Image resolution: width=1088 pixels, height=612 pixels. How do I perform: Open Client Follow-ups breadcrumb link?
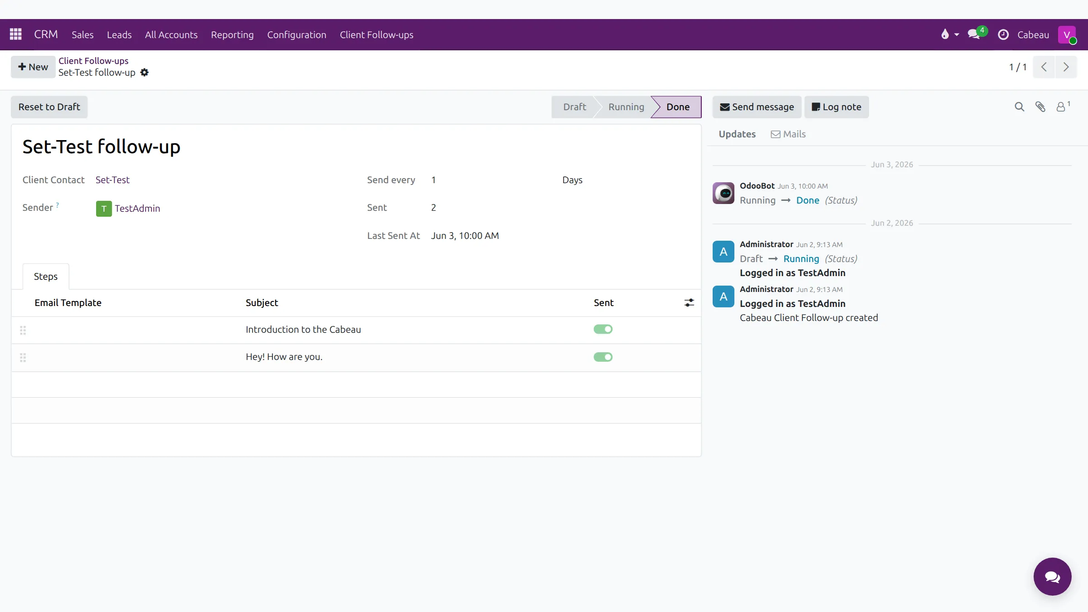tap(93, 61)
